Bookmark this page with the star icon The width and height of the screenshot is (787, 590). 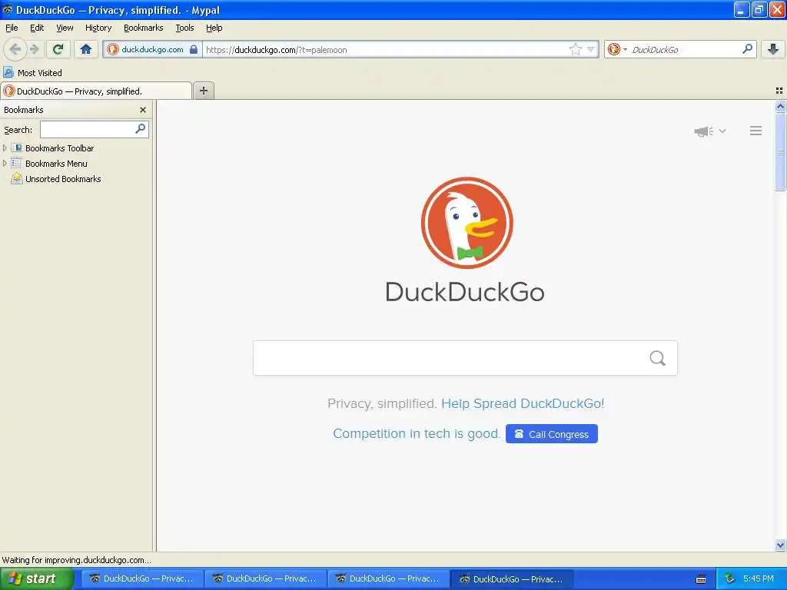pos(575,49)
